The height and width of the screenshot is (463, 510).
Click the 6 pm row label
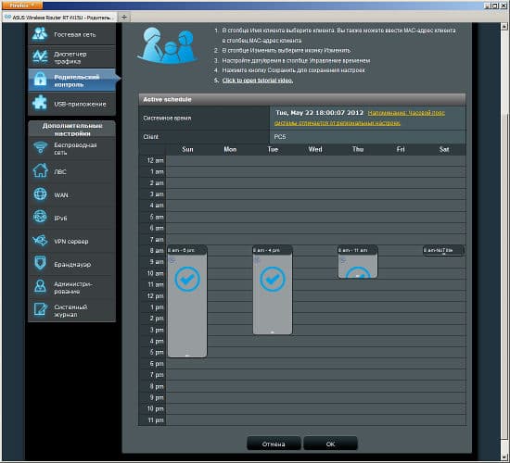tap(157, 364)
